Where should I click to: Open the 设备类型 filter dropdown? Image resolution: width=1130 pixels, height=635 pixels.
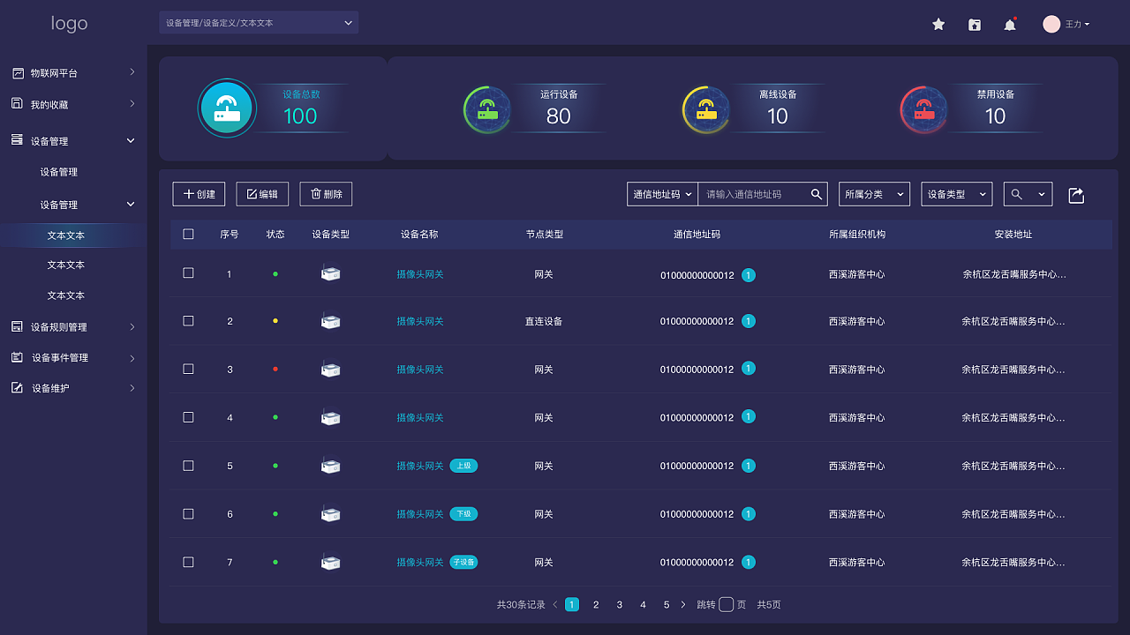tap(956, 194)
